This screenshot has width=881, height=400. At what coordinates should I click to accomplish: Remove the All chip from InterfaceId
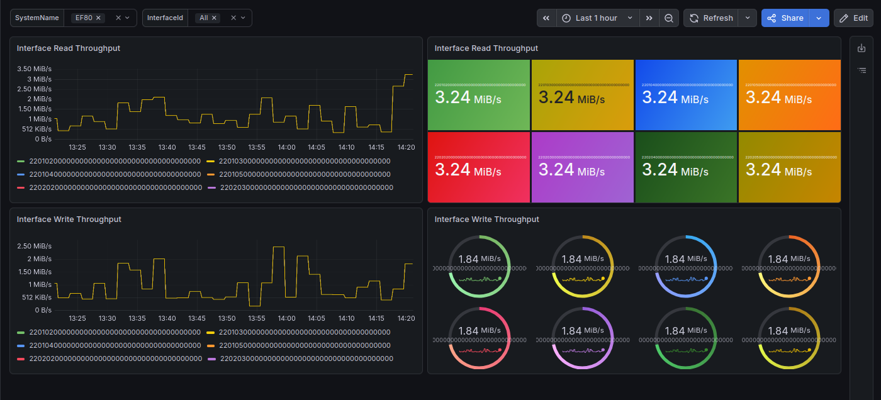point(214,18)
